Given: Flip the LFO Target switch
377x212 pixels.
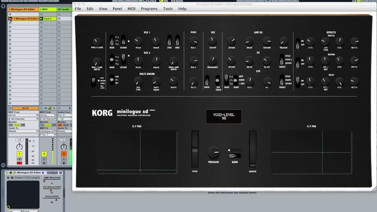Looking at the screenshot, I should point(282,80).
